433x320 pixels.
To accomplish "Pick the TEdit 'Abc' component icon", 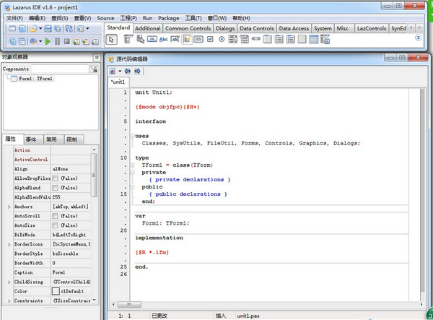I will coord(163,39).
